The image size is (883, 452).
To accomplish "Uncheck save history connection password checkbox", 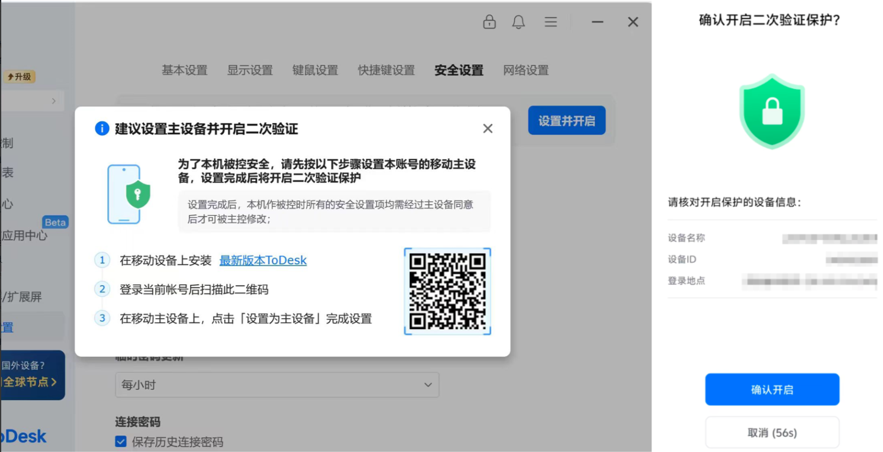I will pos(121,442).
